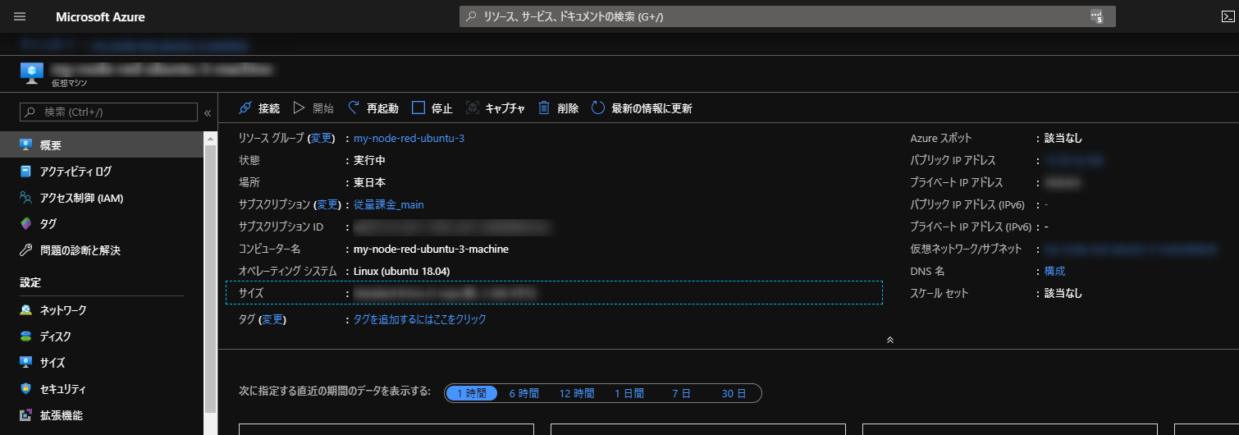Click the 従量課金_main subscription link

pyautogui.click(x=388, y=204)
